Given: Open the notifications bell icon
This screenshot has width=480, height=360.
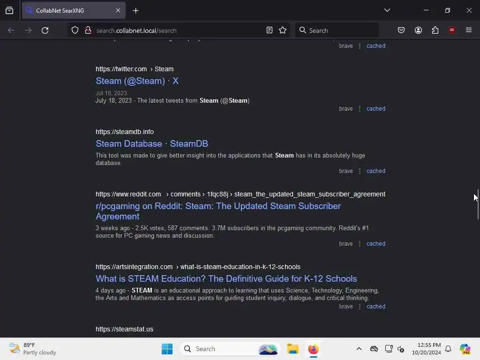Looking at the screenshot, I should pyautogui.click(x=448, y=349).
